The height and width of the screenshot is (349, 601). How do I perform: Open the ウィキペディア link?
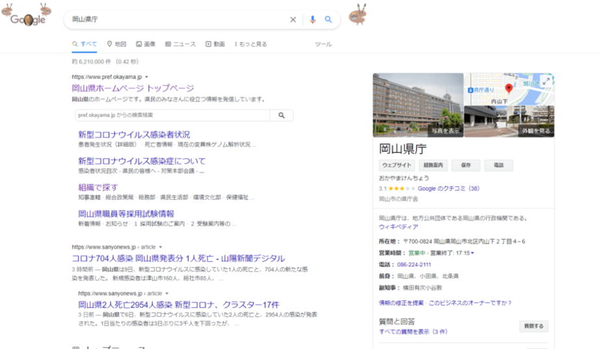[x=398, y=227]
